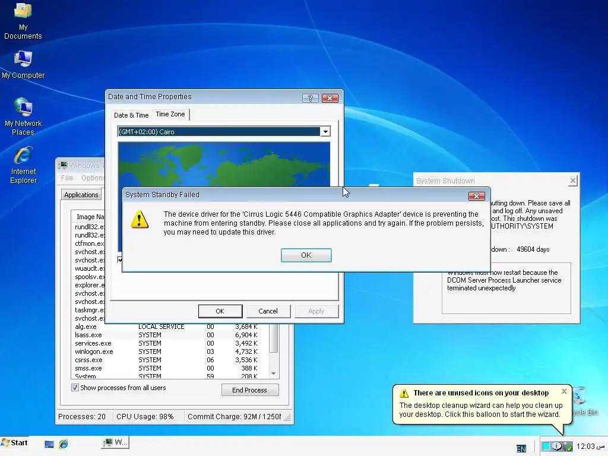Click the Task Manager taskbar button
This screenshot has width=608, height=456.
coord(115,442)
